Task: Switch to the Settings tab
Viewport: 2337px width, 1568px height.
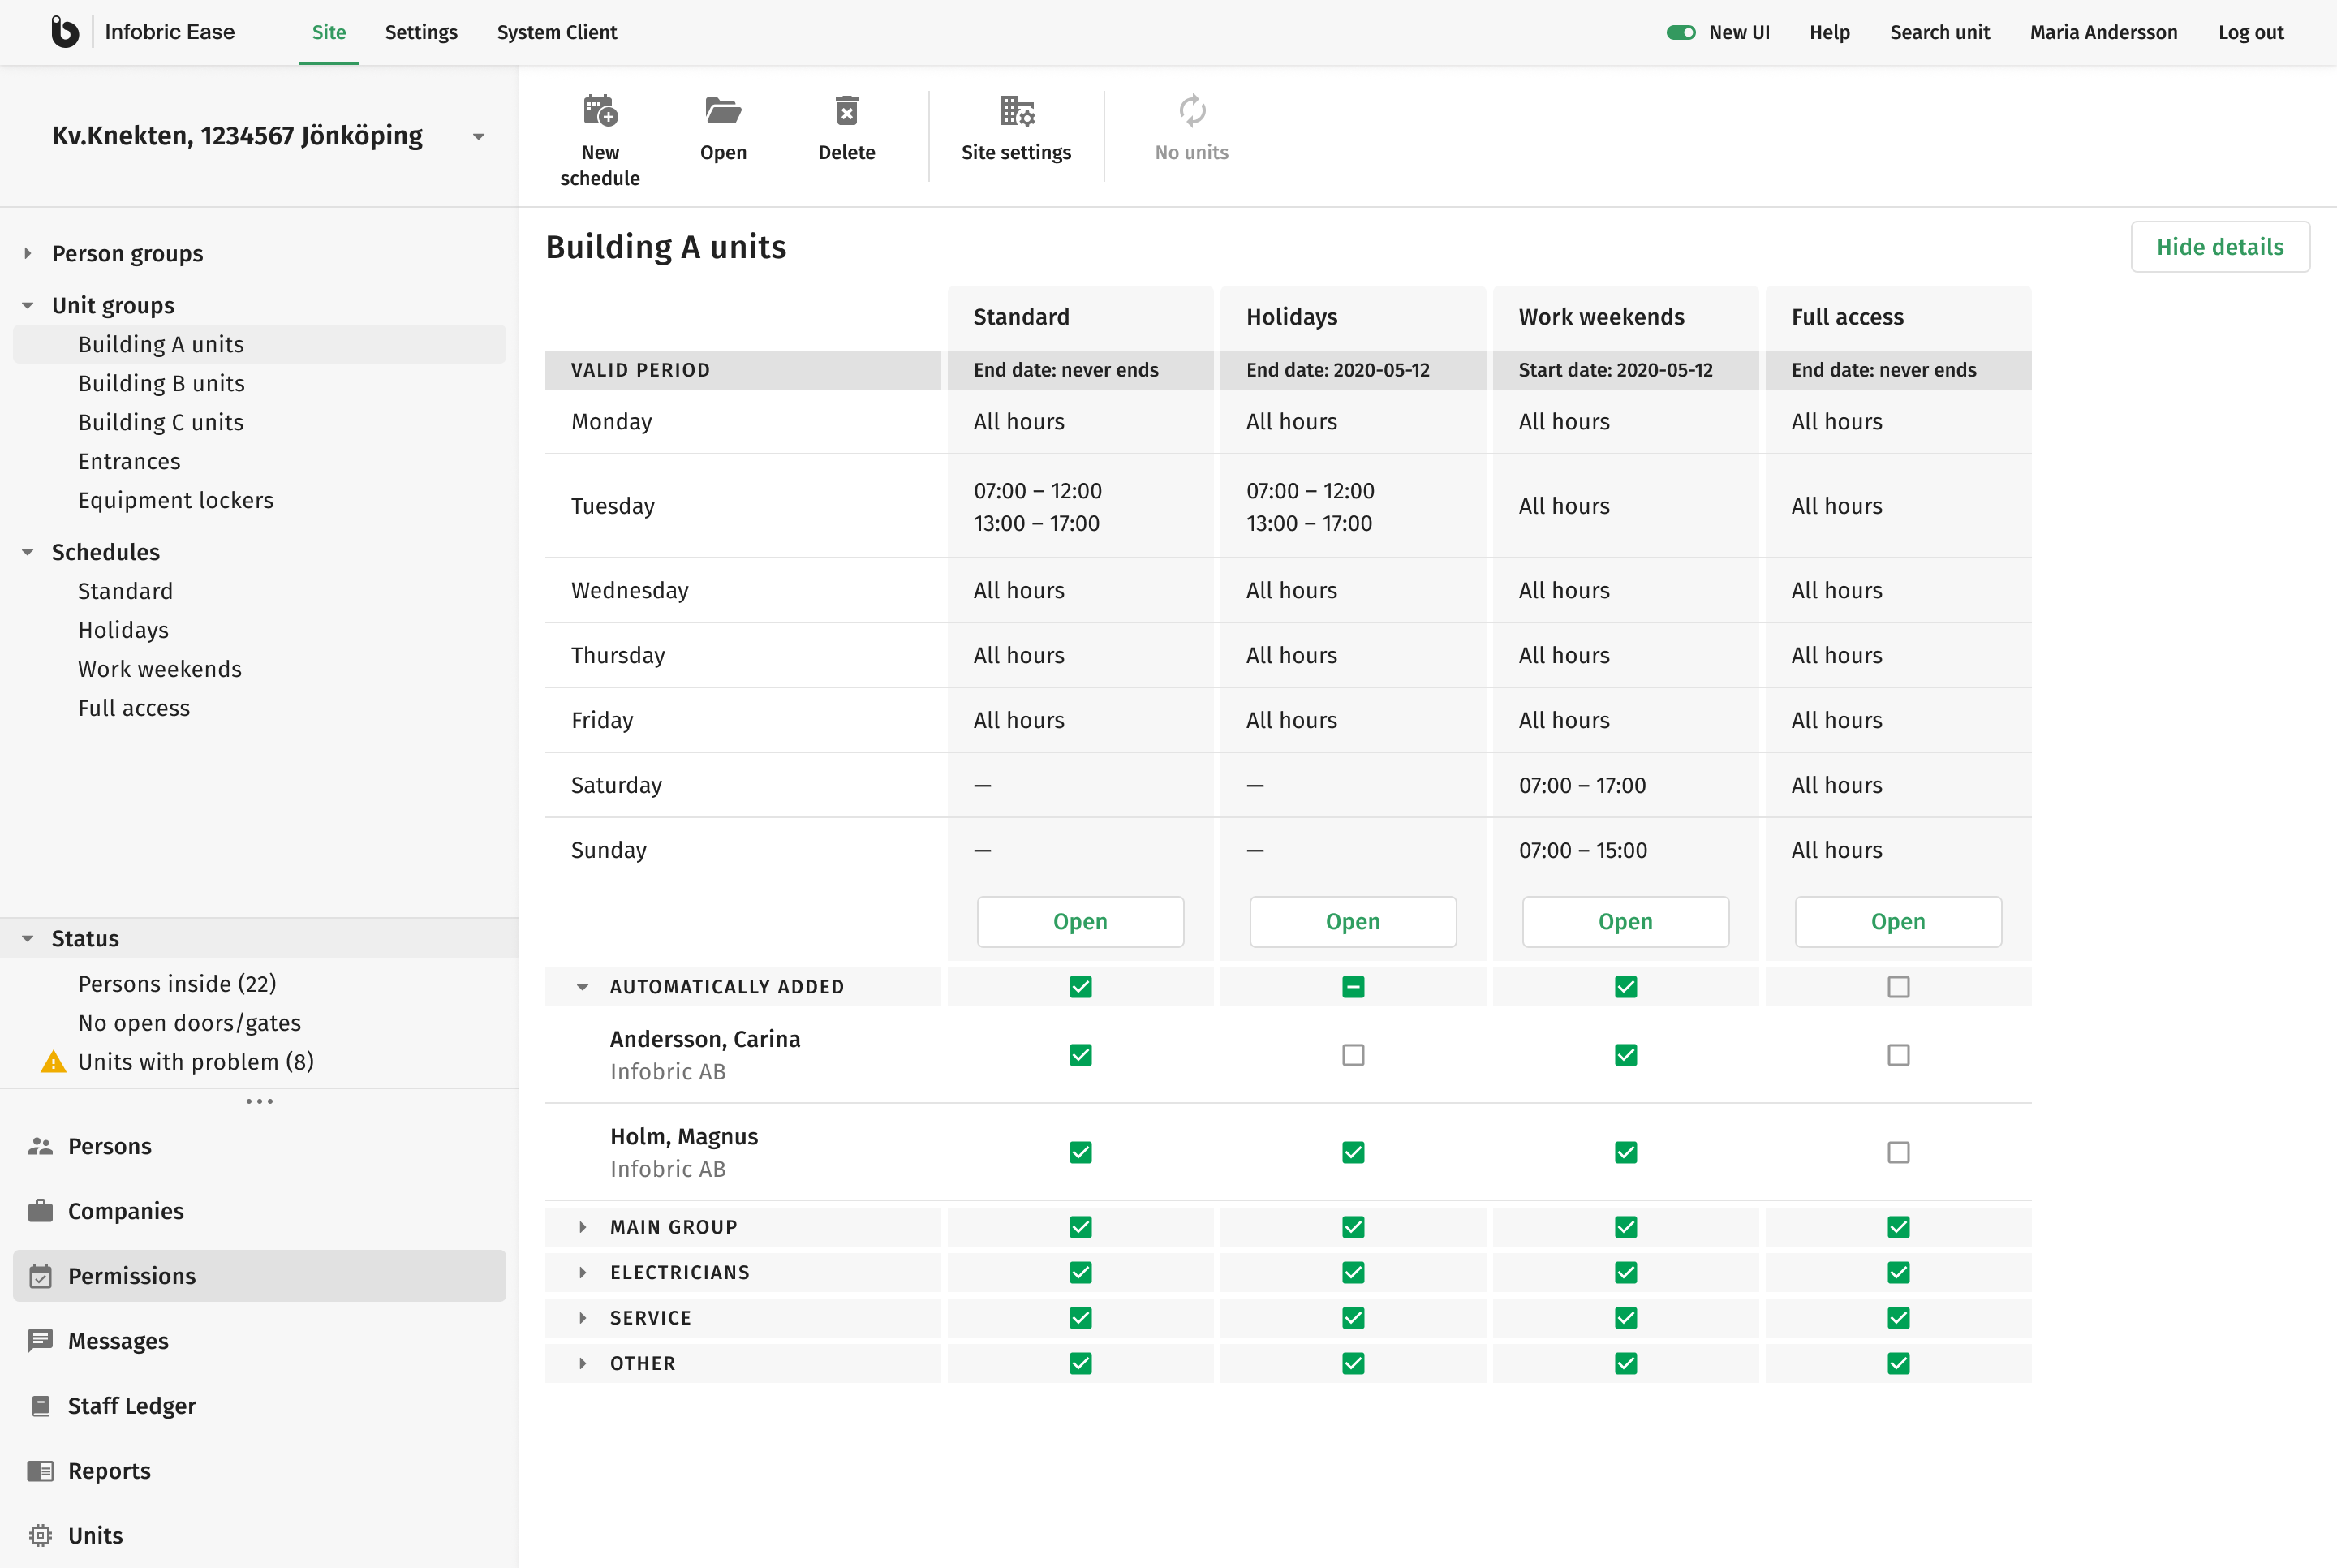Action: tap(421, 32)
